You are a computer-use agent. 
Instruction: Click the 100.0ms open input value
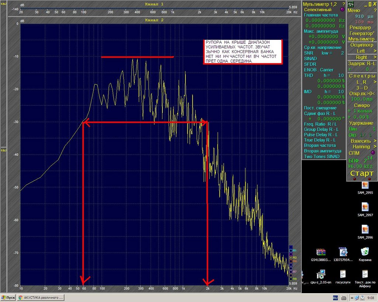click(x=362, y=99)
